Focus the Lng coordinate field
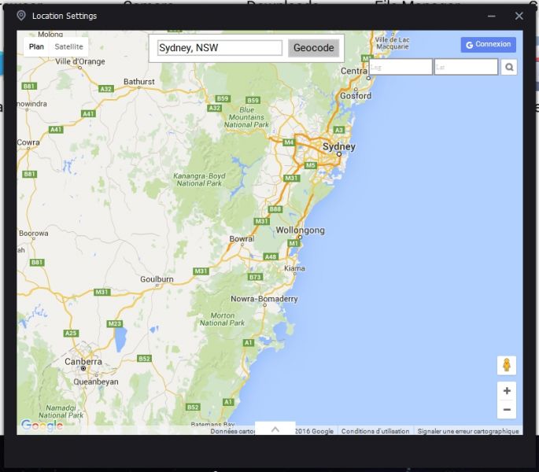539x472 pixels. click(x=401, y=67)
